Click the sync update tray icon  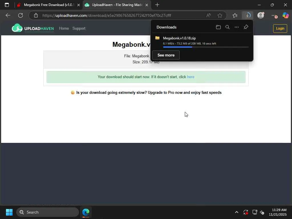[x=246, y=212]
